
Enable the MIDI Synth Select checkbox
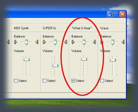[16, 81]
